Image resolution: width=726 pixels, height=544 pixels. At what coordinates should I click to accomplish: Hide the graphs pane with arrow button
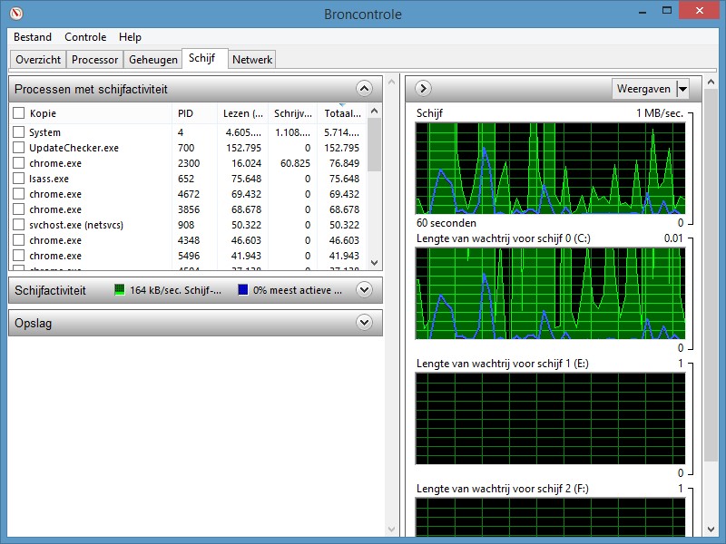pos(423,88)
